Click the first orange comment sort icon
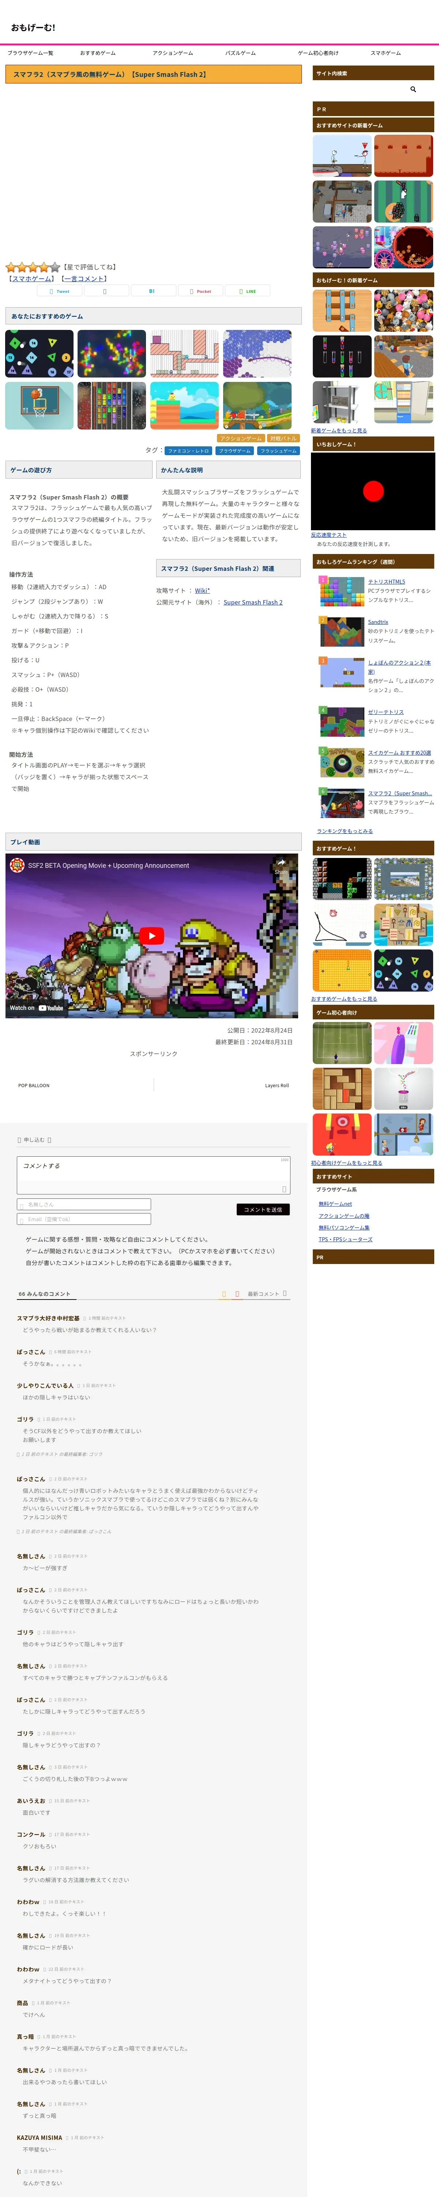The image size is (439, 2197). coord(224,1293)
